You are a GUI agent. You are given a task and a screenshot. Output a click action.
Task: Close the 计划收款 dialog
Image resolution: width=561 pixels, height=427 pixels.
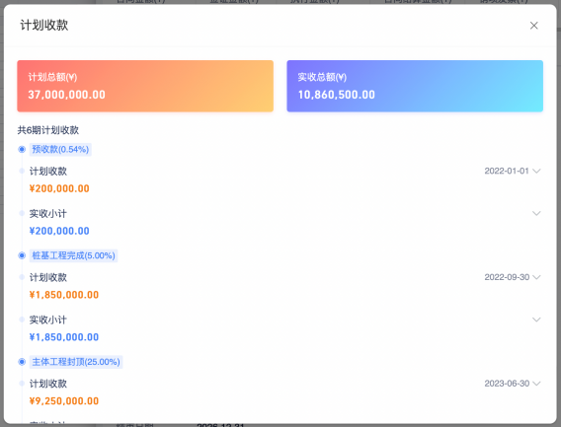pos(533,26)
